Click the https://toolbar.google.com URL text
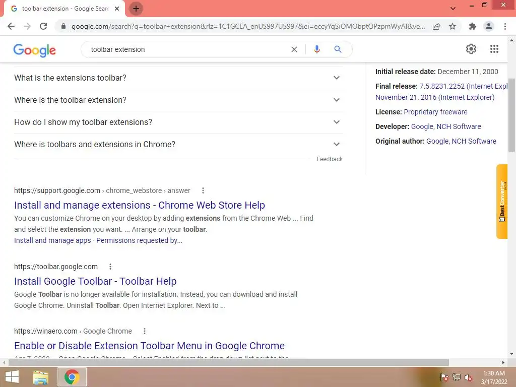Viewport: 516px width, 387px height. (x=56, y=267)
